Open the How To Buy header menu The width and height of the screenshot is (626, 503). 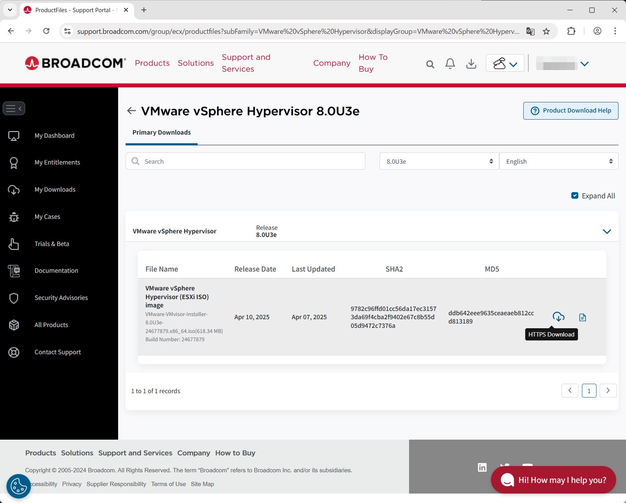point(373,63)
